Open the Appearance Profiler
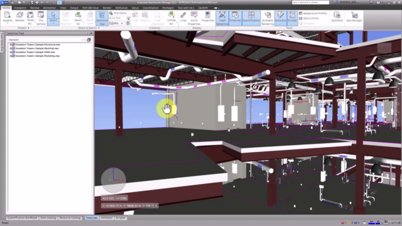Viewport: 402px width, 226px height. (x=313, y=13)
